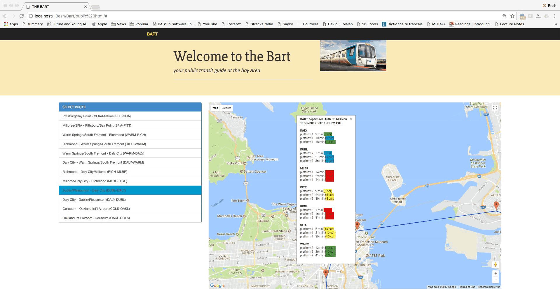
Task: Open the Chrome three-dot menu
Action: coord(555,16)
